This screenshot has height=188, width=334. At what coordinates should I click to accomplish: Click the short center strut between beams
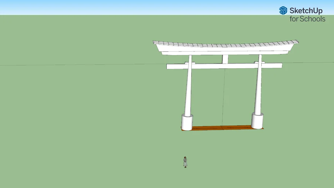pos(225,59)
